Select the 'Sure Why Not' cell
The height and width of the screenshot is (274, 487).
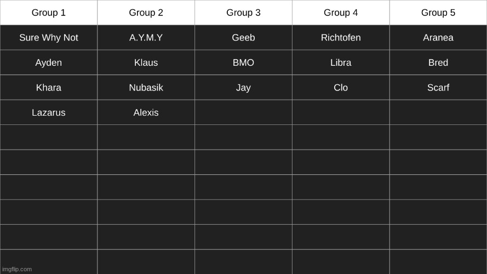49,38
